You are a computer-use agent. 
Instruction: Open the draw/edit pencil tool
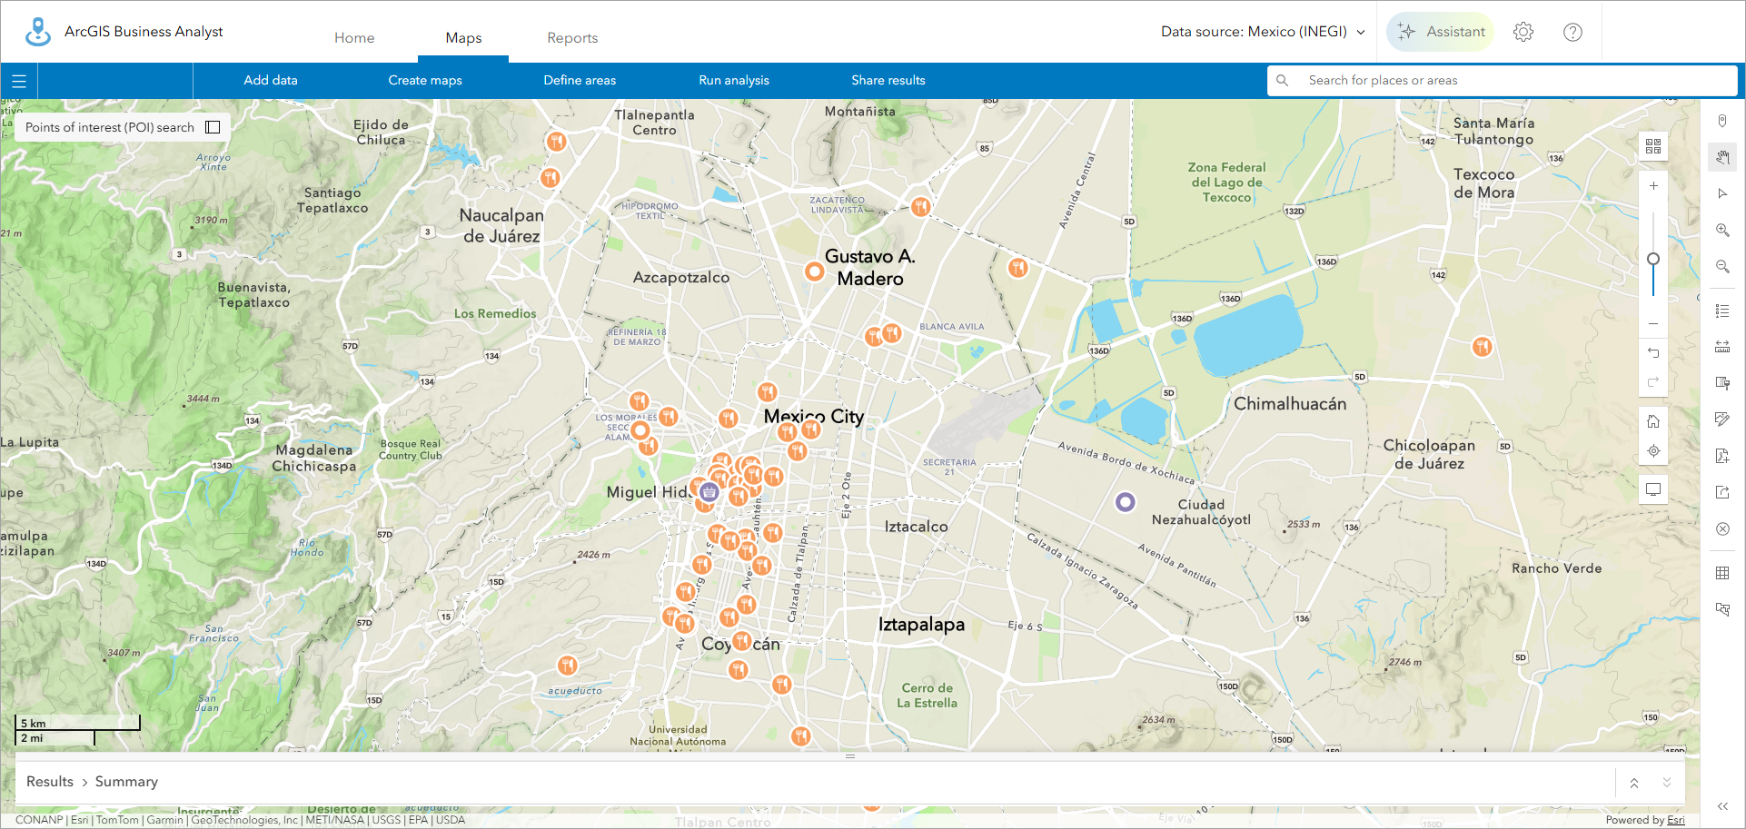coord(1722,419)
